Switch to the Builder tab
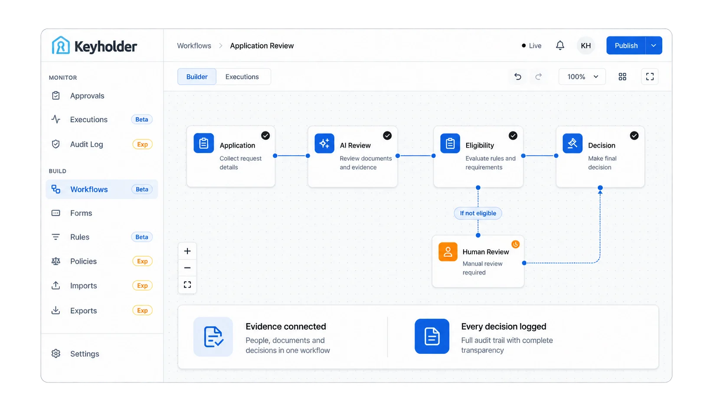 tap(197, 77)
